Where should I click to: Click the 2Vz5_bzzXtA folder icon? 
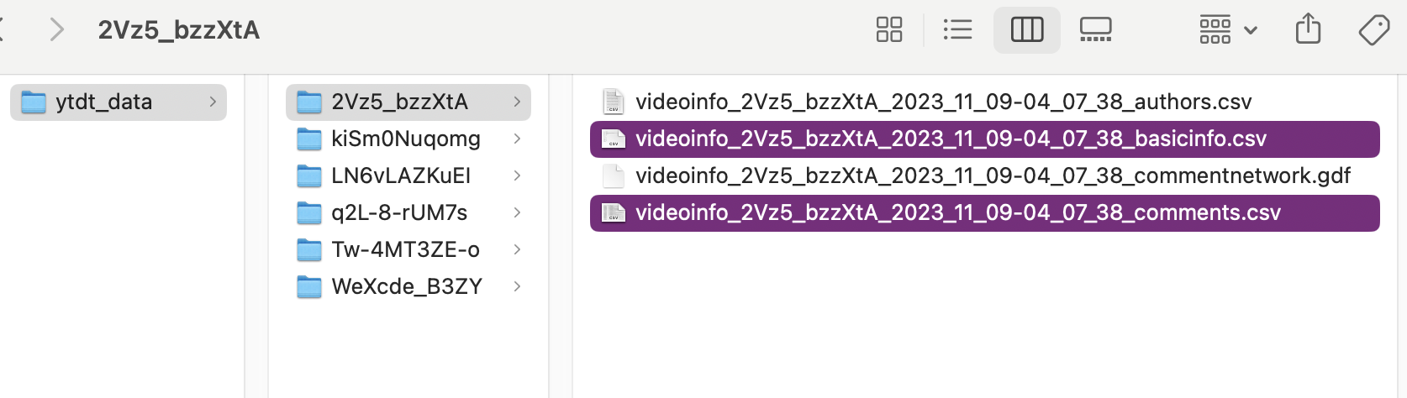click(309, 102)
